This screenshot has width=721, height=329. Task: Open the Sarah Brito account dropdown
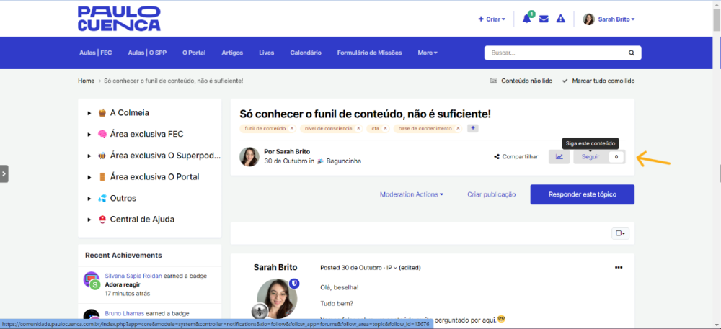click(609, 19)
